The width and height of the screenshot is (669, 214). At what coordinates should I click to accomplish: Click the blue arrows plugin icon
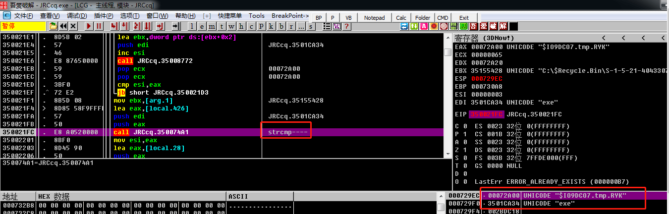click(x=404, y=26)
